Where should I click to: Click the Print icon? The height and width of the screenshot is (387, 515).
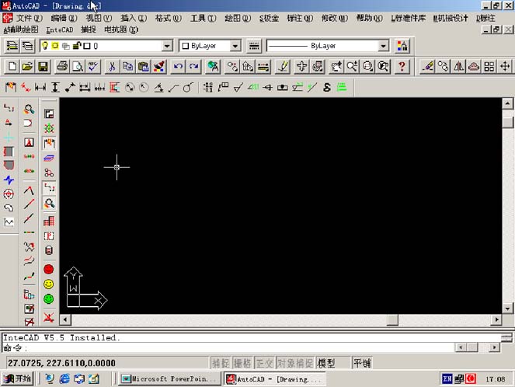point(62,67)
